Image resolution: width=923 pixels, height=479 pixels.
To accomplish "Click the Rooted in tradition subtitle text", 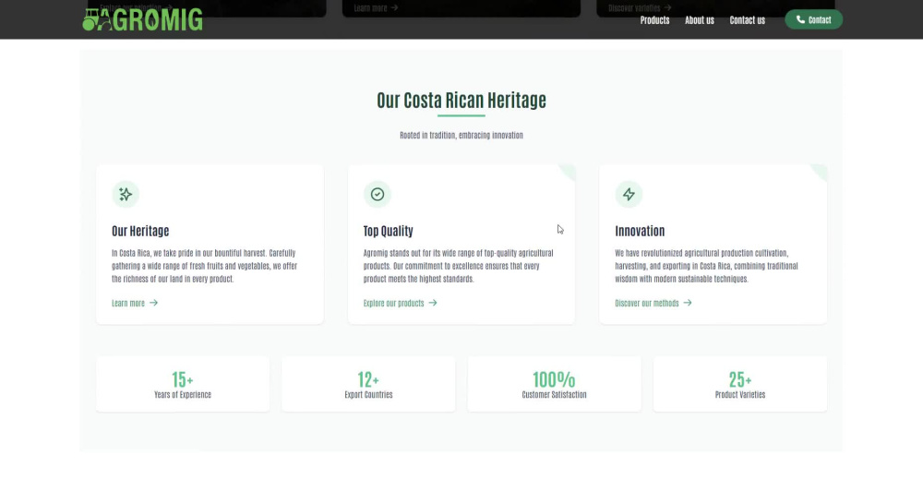I will (461, 136).
